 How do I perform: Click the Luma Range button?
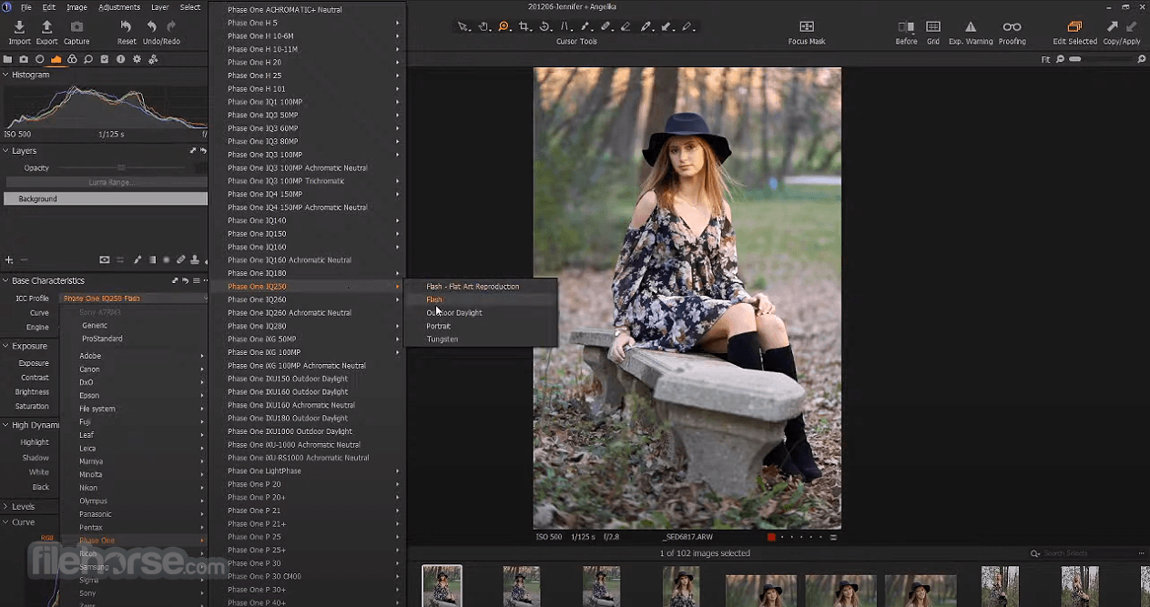(x=109, y=182)
